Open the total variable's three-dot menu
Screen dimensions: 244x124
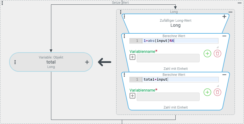pos(15,62)
